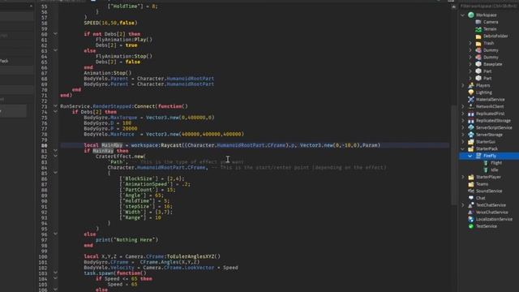The image size is (519, 292).
Task: Click the Players service icon
Action: (471, 85)
